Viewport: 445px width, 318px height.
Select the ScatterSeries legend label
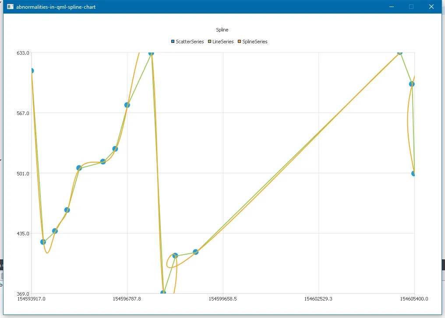point(190,42)
